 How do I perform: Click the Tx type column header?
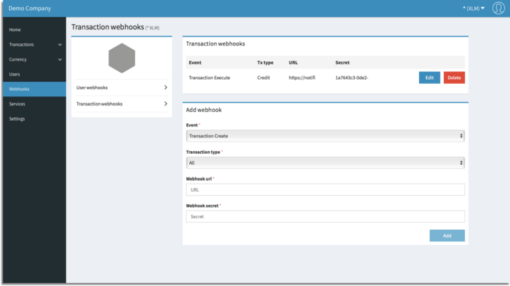[x=265, y=63]
